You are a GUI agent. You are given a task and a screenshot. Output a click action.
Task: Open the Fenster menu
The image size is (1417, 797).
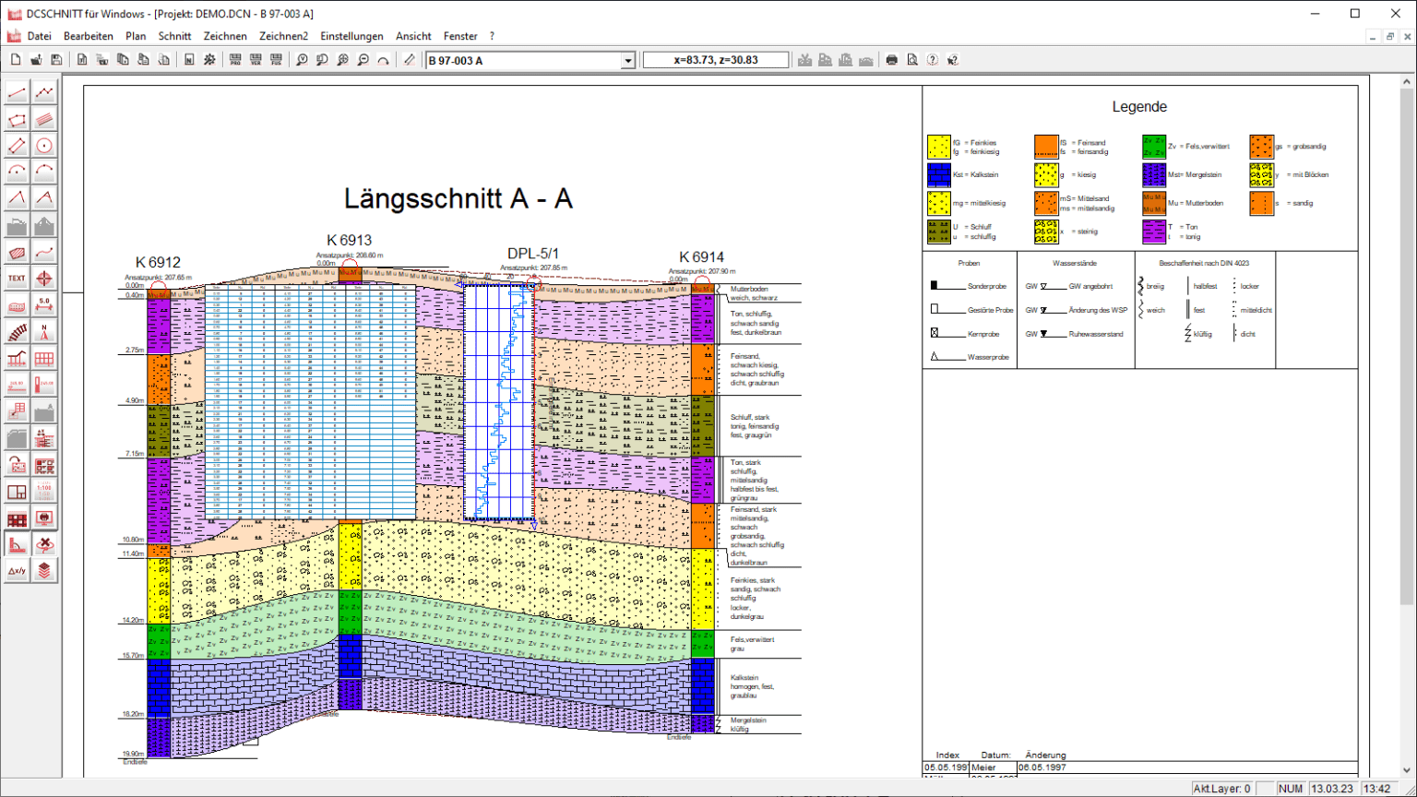click(x=460, y=36)
